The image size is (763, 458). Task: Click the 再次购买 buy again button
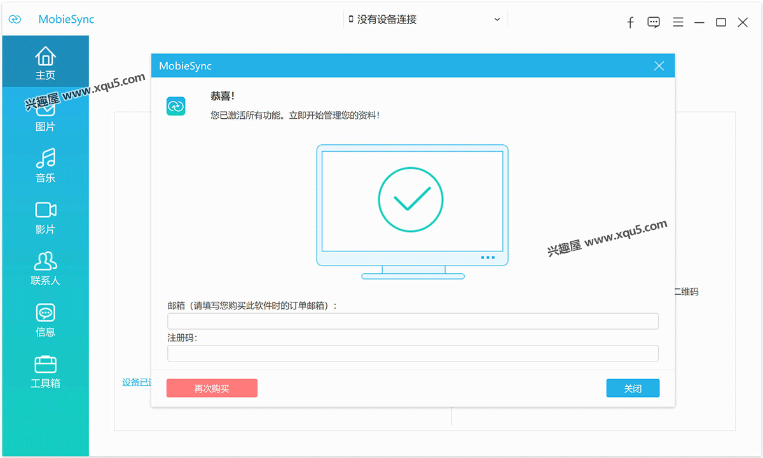(x=212, y=388)
